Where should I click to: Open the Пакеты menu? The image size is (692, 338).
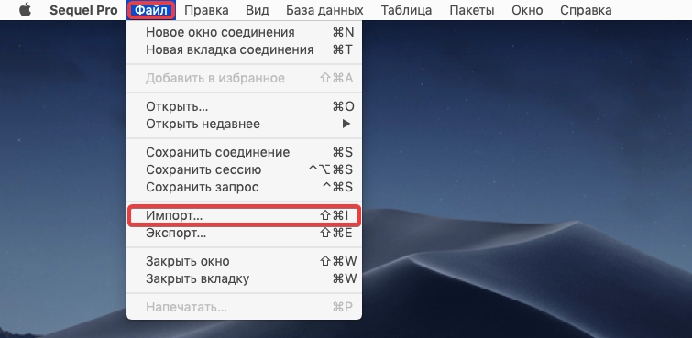click(471, 10)
